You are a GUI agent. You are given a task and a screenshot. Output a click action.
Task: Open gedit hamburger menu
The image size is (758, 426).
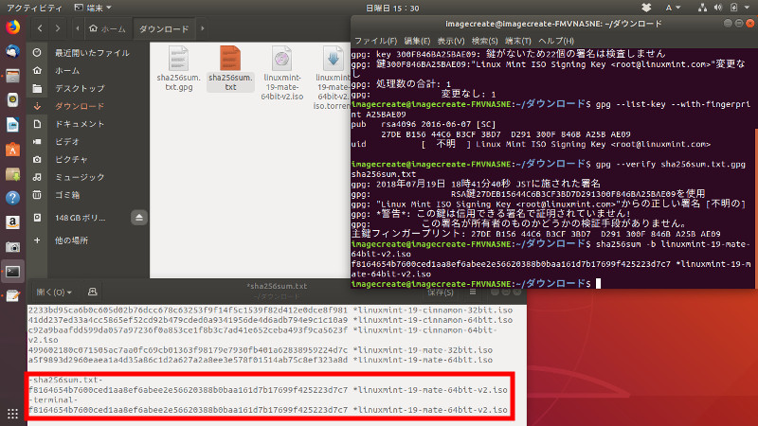tap(473, 293)
